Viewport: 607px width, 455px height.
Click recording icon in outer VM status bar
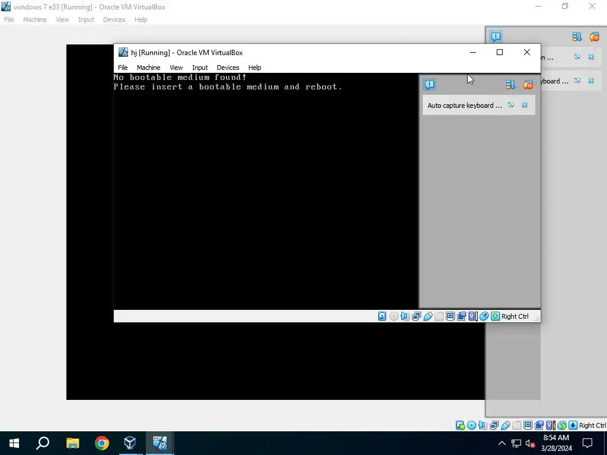[x=539, y=425]
